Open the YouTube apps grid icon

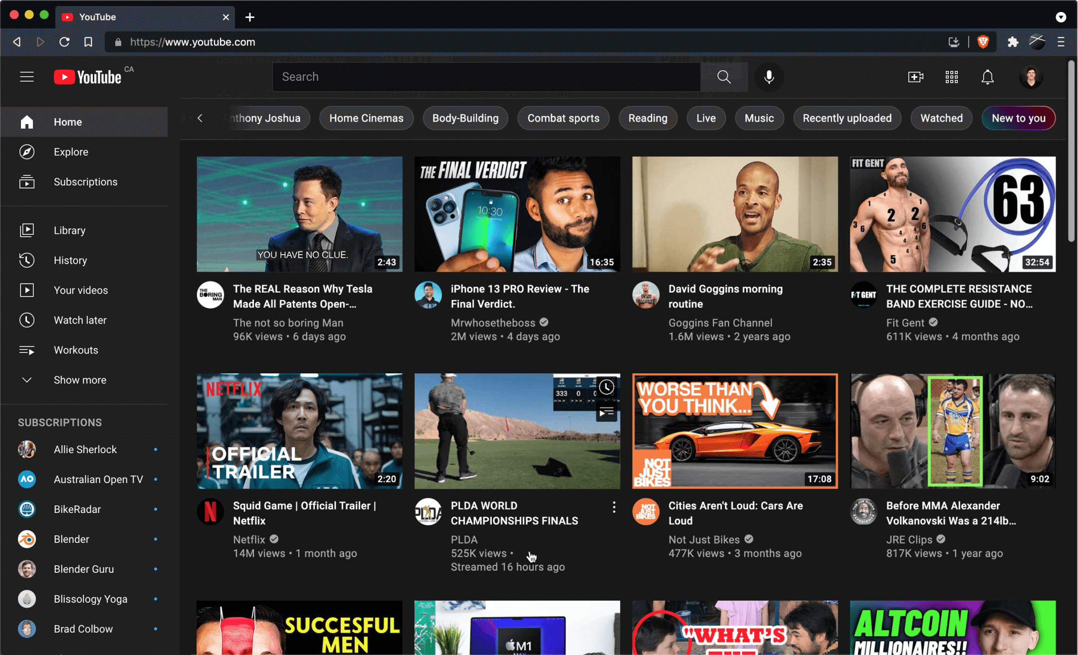point(951,77)
